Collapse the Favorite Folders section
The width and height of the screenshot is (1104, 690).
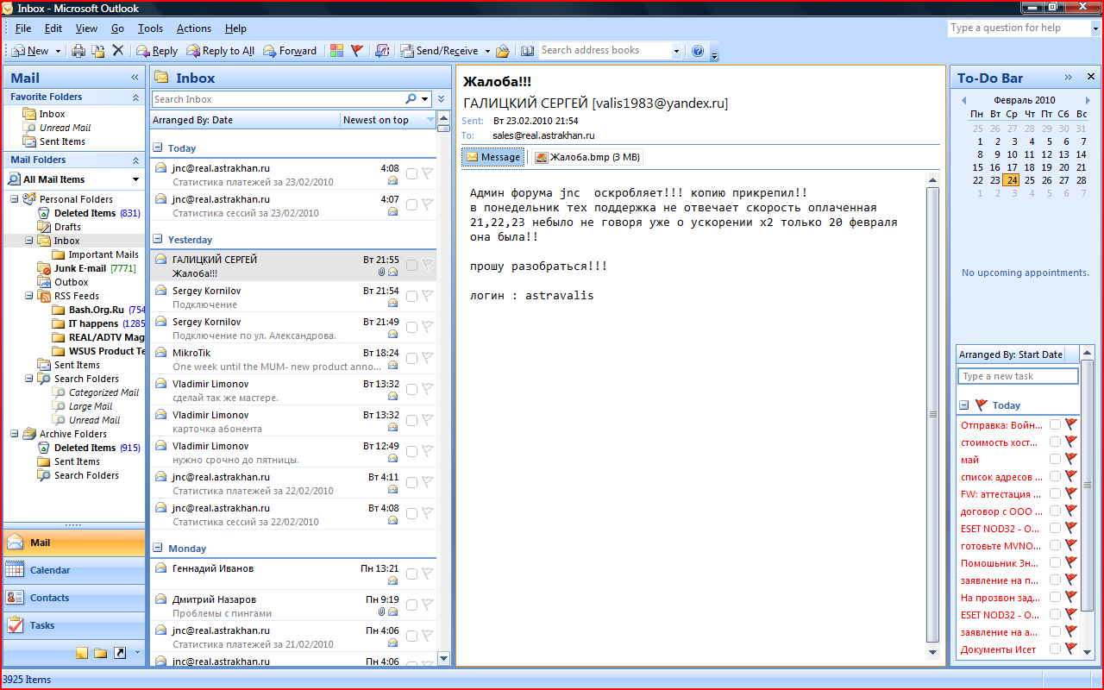pos(135,97)
